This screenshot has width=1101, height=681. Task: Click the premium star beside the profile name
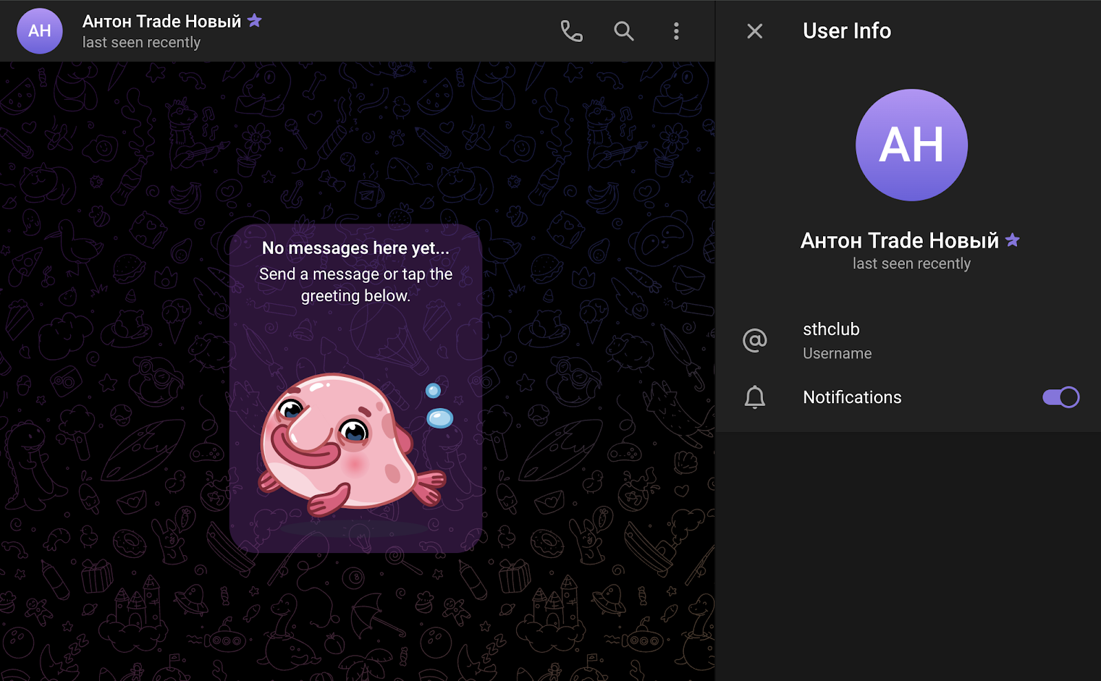click(x=1012, y=240)
